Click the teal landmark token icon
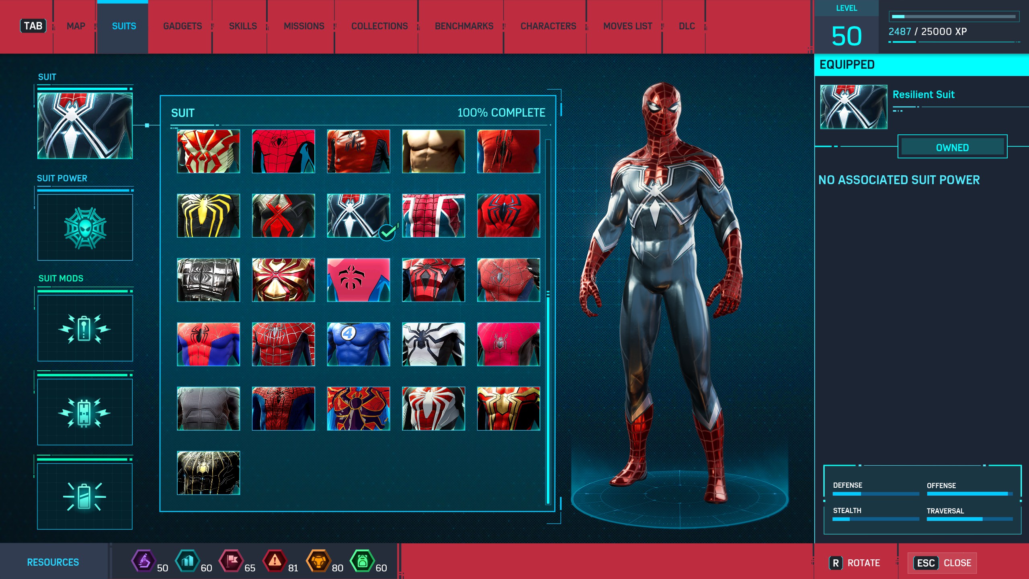Image resolution: width=1029 pixels, height=579 pixels. pos(187,561)
